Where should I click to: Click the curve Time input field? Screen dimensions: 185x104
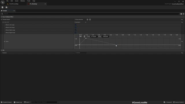(94, 37)
